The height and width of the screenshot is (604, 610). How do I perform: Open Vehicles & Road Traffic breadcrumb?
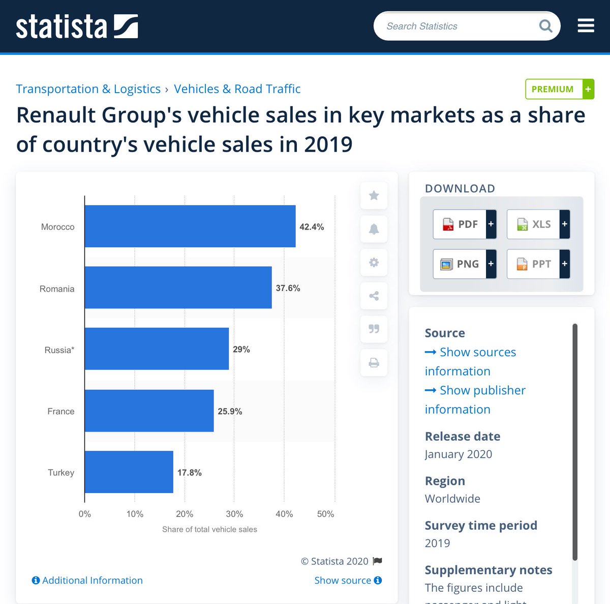(237, 89)
